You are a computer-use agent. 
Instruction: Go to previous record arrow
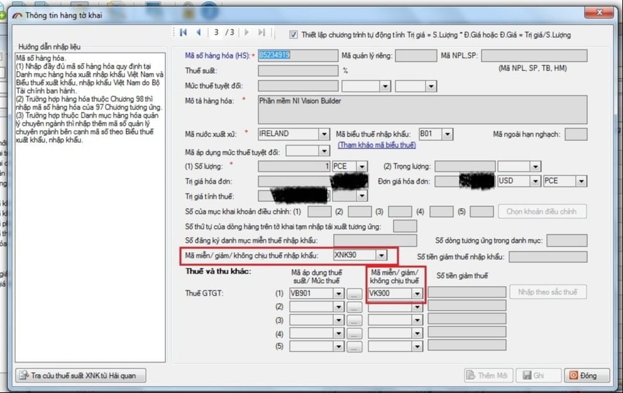[198, 33]
